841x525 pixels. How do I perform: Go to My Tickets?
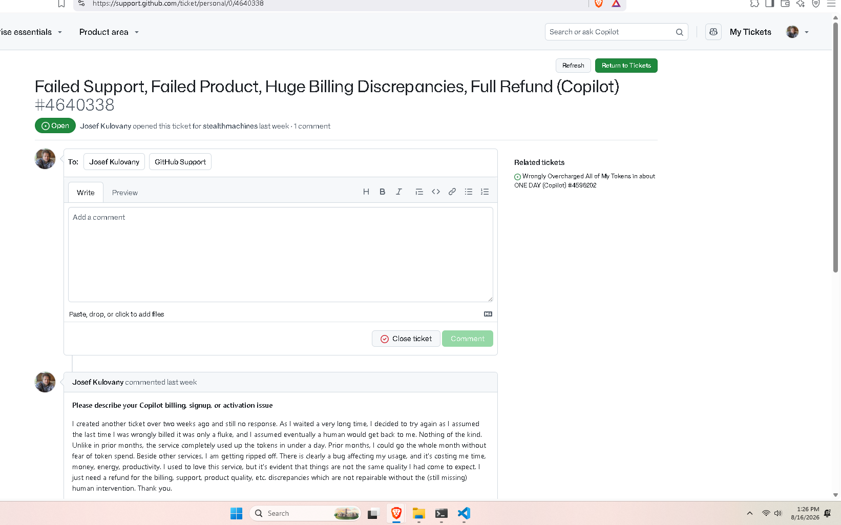click(750, 32)
